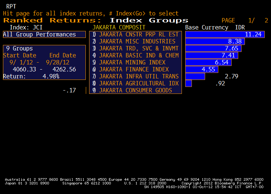Change the IDR base currency

(x=240, y=28)
